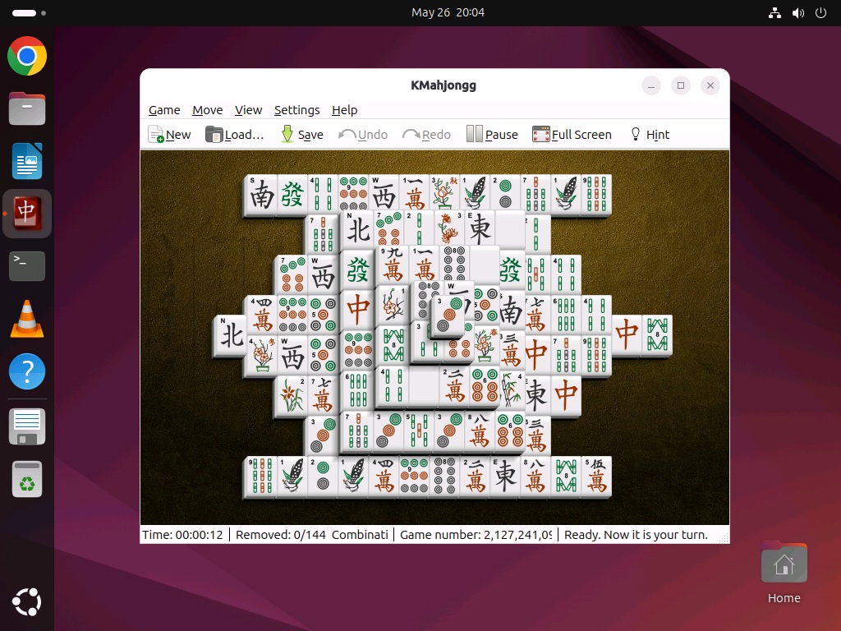Open the Game menu
The height and width of the screenshot is (631, 841).
[164, 110]
